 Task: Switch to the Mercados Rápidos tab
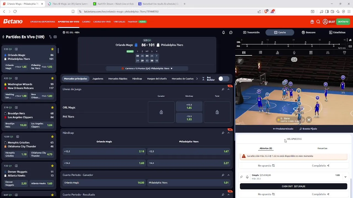118,79
